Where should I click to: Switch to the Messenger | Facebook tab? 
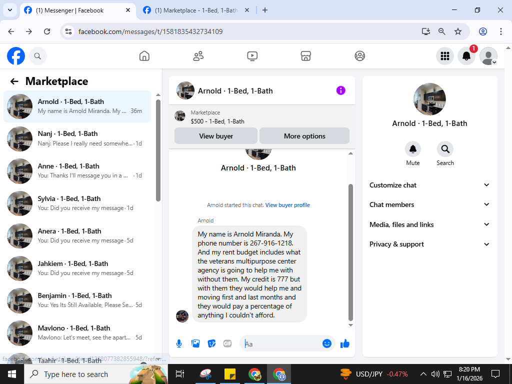click(x=77, y=10)
